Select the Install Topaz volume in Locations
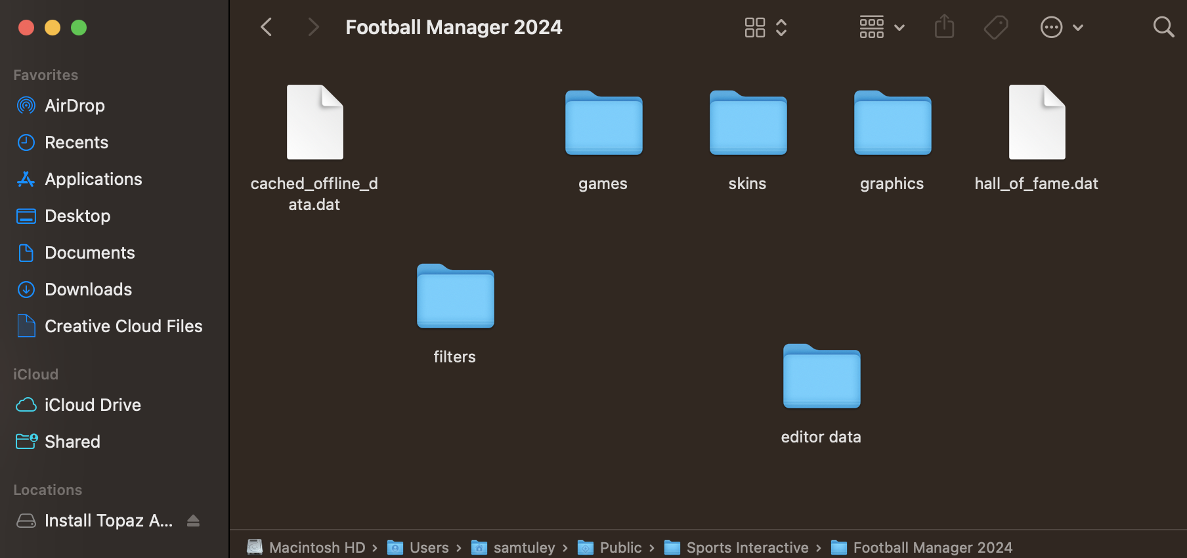 108,521
